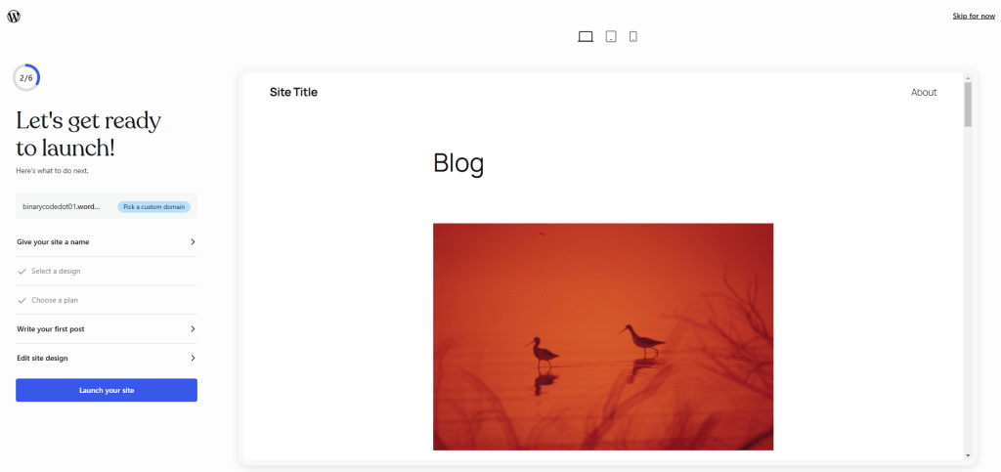Expand Edit site design arrow

(193, 358)
